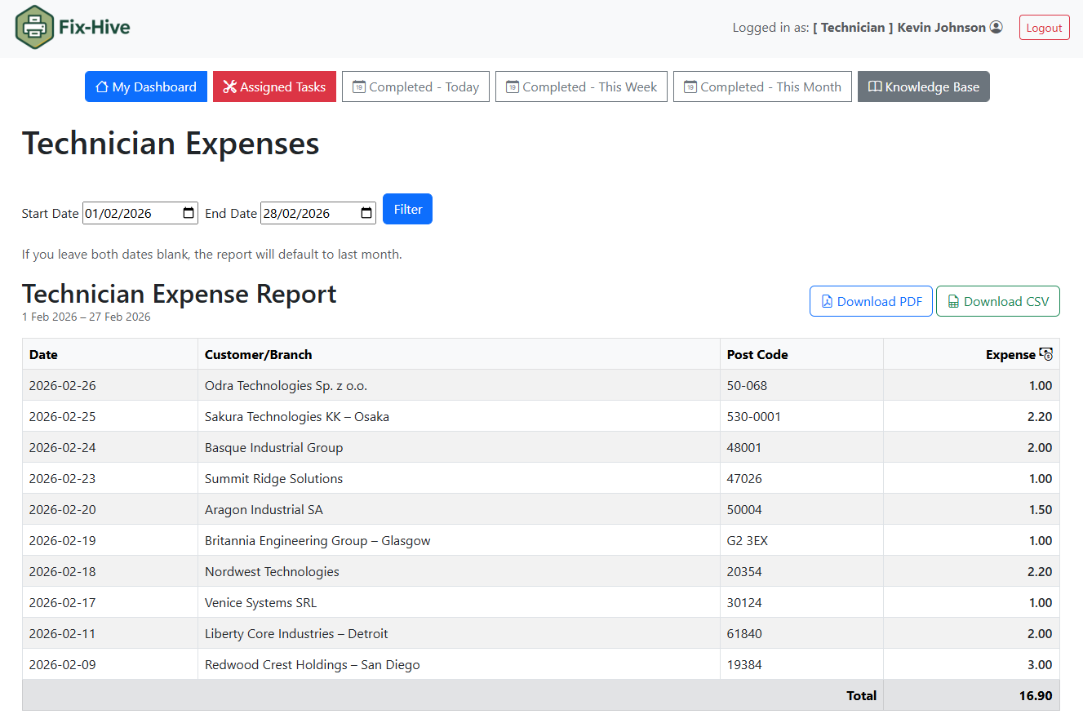
Task: Click the book icon on Knowledge Base
Action: (875, 86)
